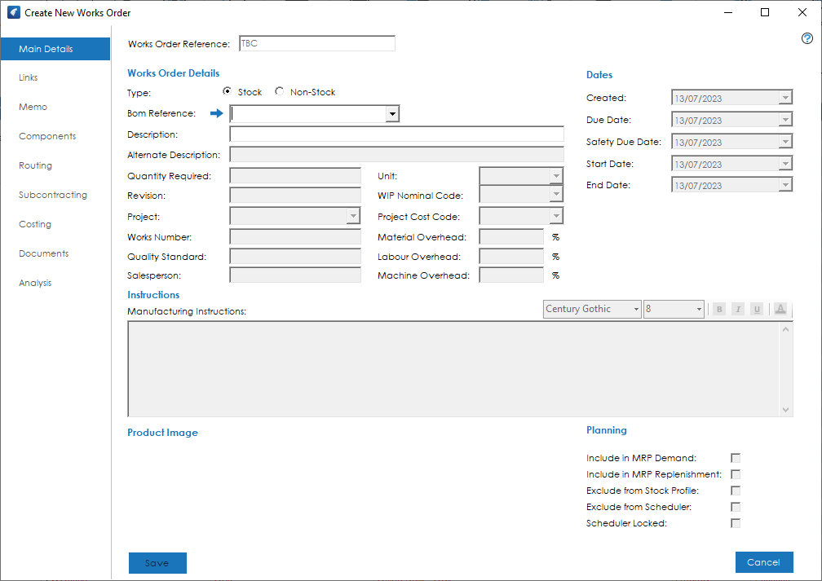Select the Stock type radio button
Image resolution: width=822 pixels, height=581 pixels.
227,91
